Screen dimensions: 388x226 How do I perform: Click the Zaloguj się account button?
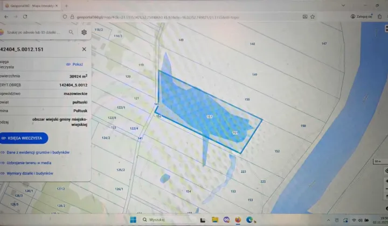click(362, 17)
